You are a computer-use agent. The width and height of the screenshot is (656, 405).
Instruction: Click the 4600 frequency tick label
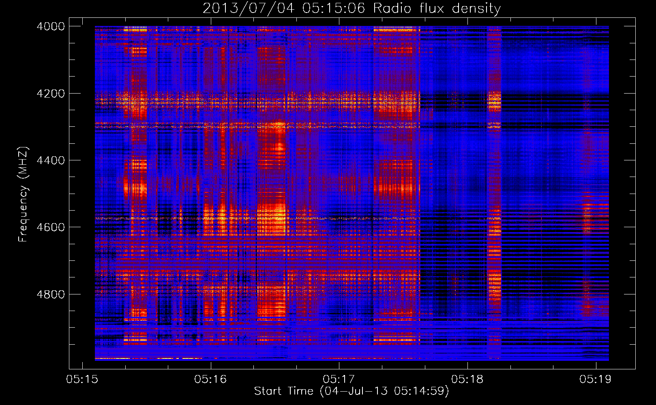[51, 227]
